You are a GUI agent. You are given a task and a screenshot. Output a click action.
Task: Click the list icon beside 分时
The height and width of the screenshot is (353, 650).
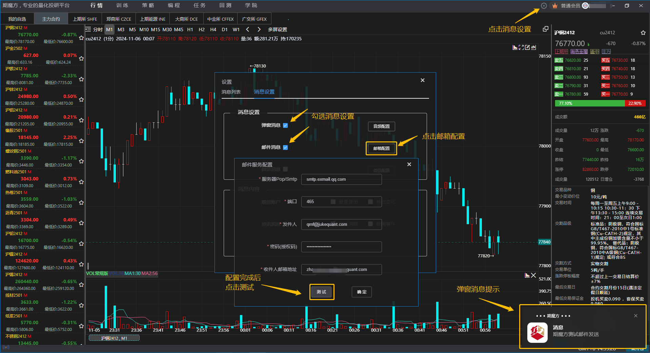[88, 30]
